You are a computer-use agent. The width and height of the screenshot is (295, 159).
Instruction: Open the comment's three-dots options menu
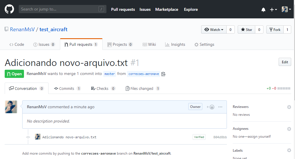[220, 107]
